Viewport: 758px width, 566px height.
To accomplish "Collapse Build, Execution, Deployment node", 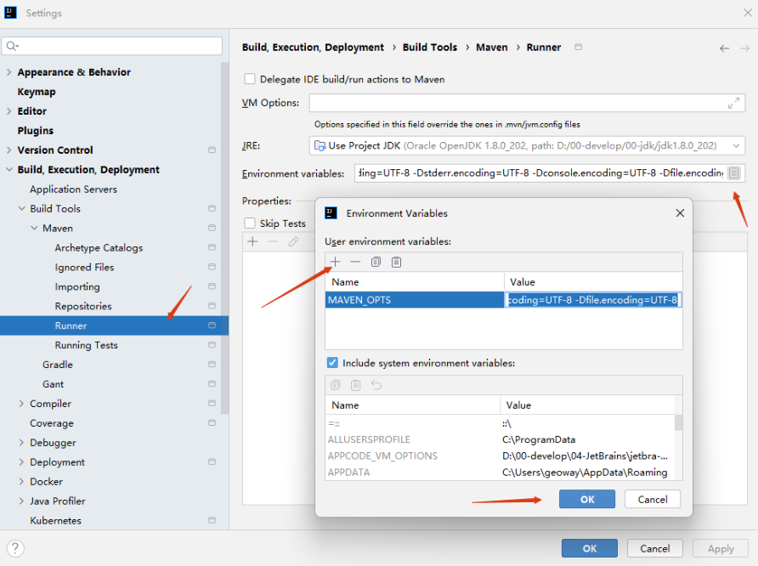I will click(x=8, y=170).
